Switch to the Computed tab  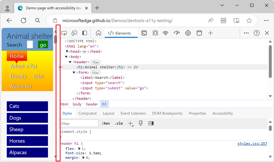tap(87, 113)
